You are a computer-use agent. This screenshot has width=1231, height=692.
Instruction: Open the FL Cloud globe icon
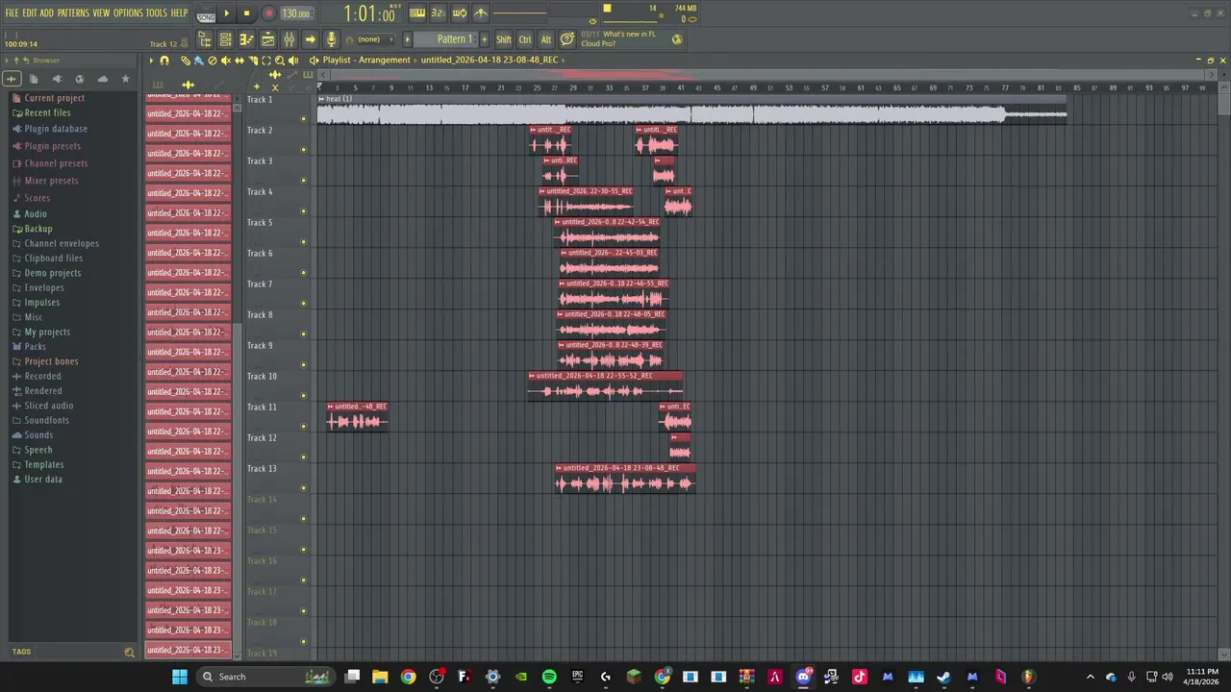[677, 39]
